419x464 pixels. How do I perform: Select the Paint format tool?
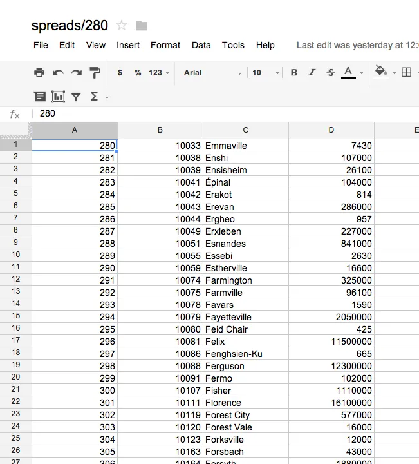(95, 72)
